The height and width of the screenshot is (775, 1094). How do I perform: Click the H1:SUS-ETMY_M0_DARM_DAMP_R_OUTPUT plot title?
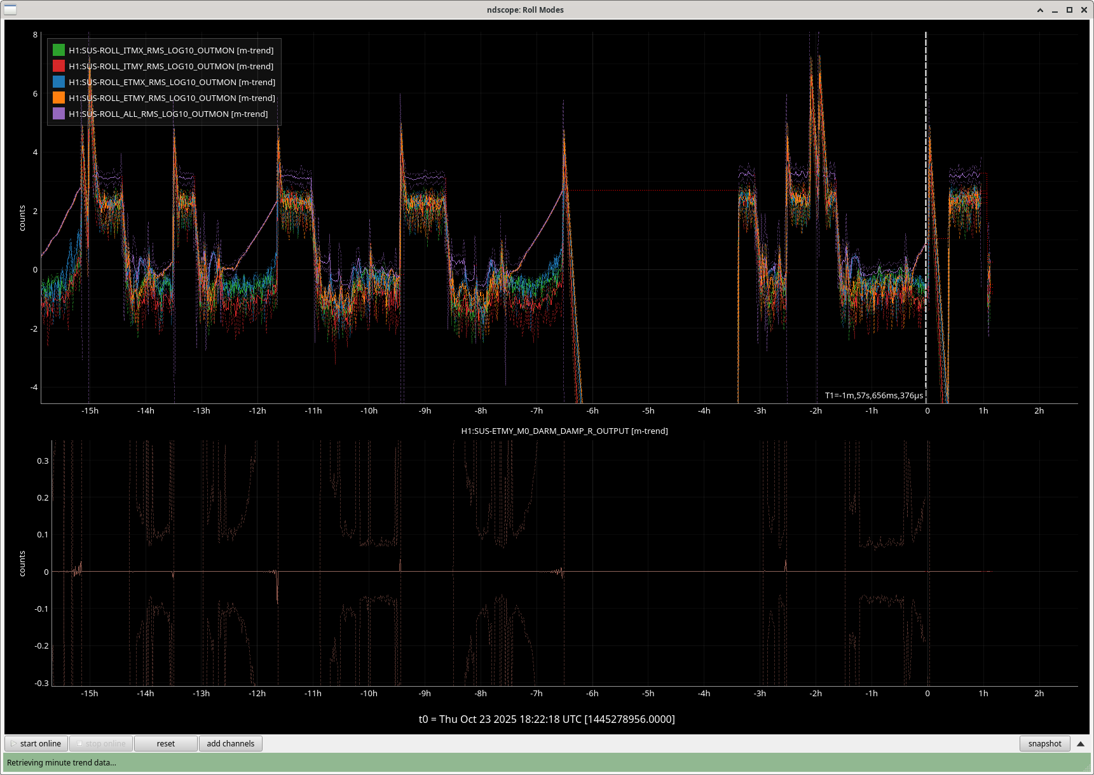click(564, 431)
